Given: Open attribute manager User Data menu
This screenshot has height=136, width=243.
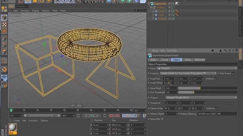Looking at the screenshot, I should (172, 51).
